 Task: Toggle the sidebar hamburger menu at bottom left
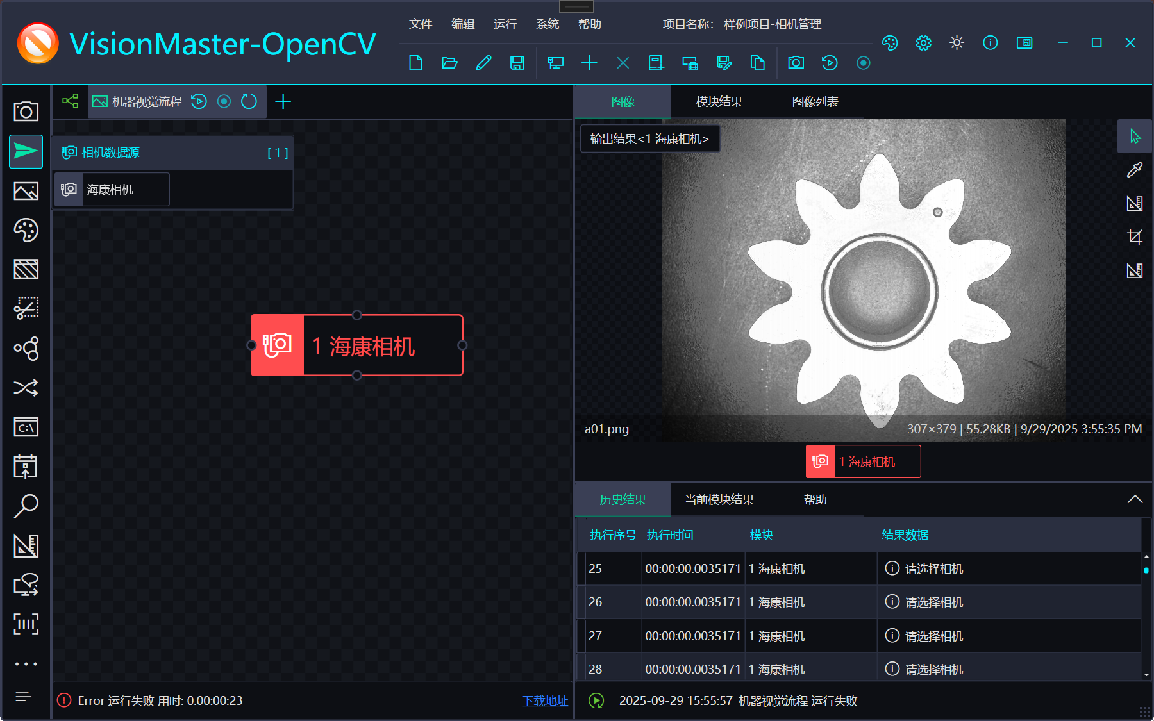click(x=24, y=697)
